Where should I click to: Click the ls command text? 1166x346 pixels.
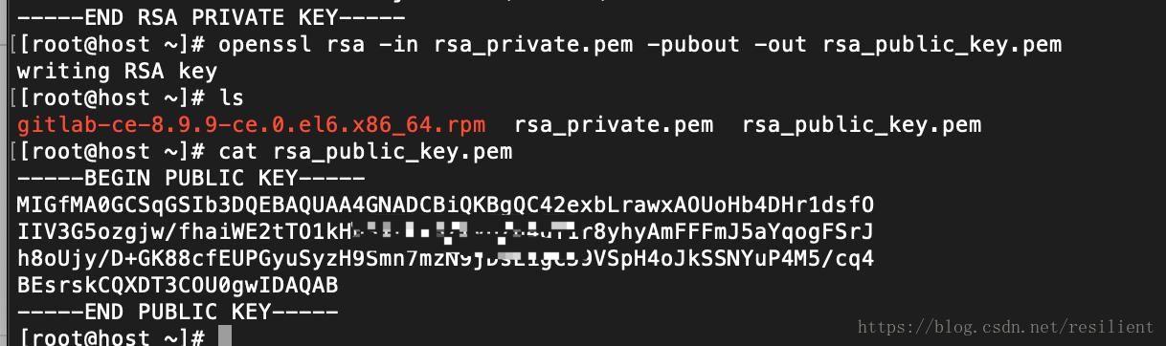(x=232, y=97)
